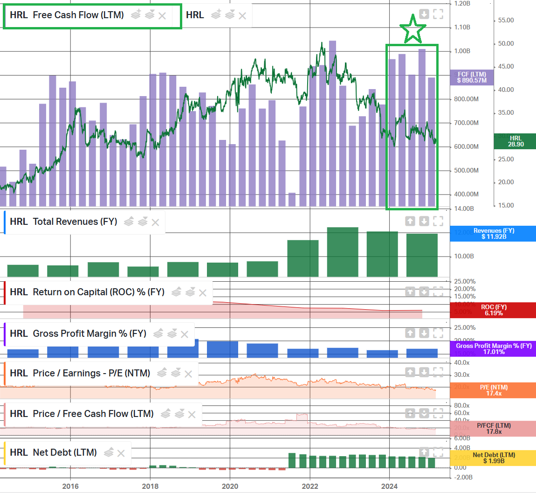The width and height of the screenshot is (536, 493).
Task: Click the ROC (FY) 6.19% axis tag
Action: [x=494, y=310]
